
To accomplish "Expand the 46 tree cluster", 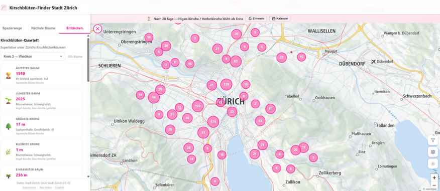I will pyautogui.click(x=187, y=118).
